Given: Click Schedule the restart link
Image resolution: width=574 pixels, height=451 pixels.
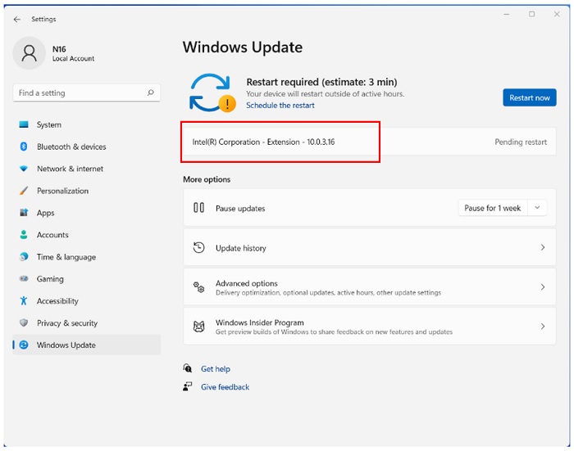Looking at the screenshot, I should (x=280, y=106).
